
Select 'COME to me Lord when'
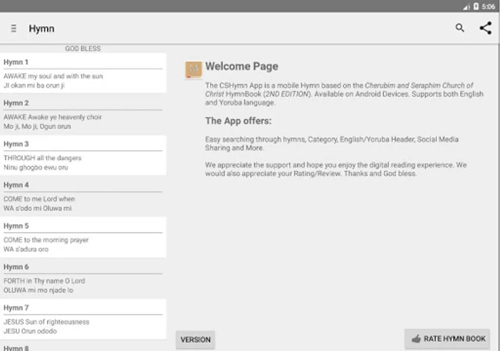(39, 199)
